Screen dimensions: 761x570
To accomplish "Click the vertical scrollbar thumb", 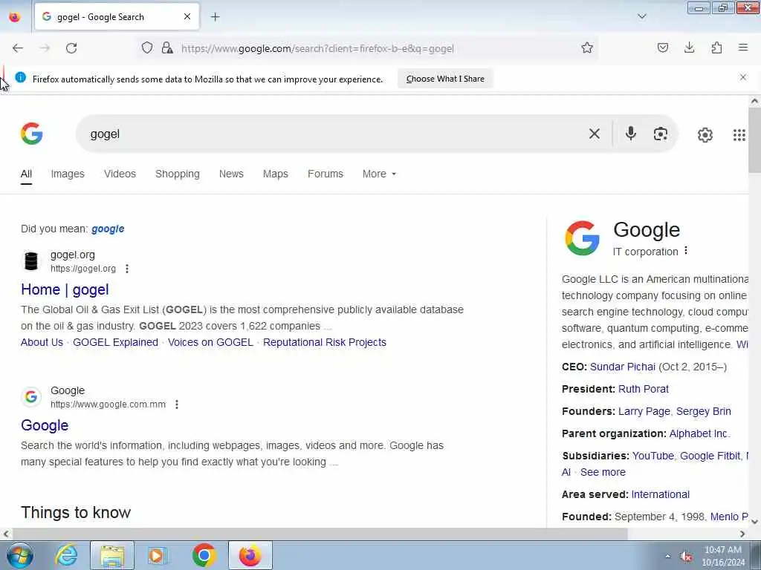I will pos(754,140).
